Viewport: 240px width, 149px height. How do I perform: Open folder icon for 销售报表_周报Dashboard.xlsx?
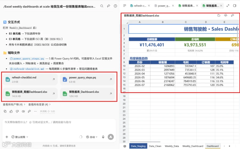[x=219, y=15]
